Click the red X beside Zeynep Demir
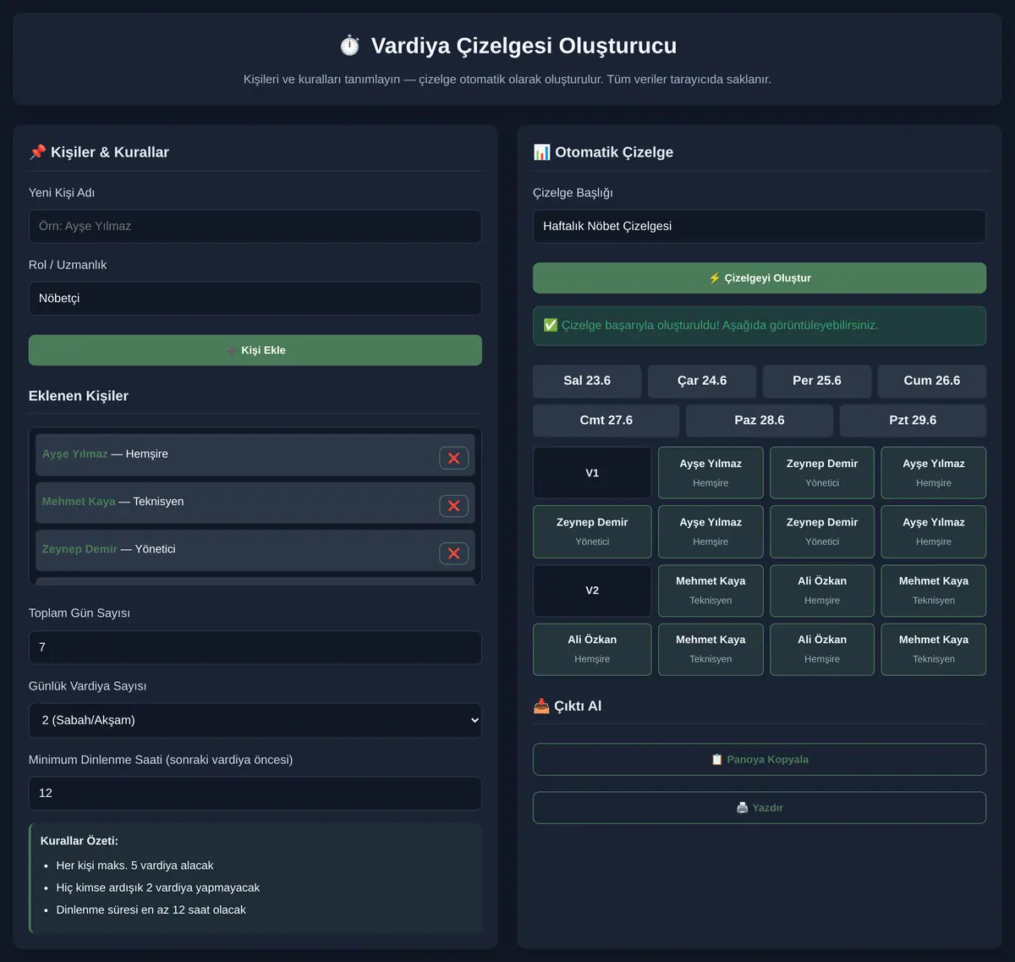1015x962 pixels. pos(453,552)
